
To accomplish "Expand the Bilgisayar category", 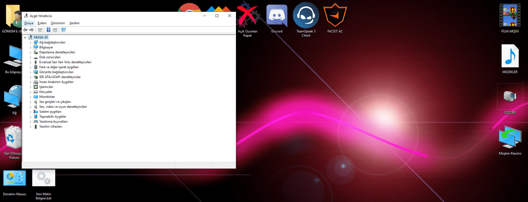I will pos(30,48).
